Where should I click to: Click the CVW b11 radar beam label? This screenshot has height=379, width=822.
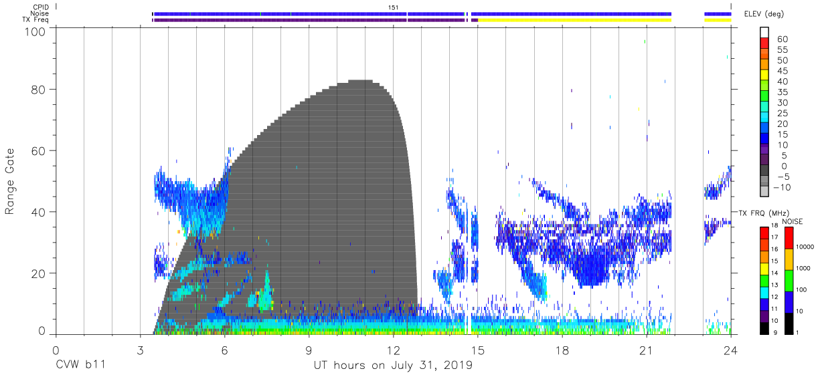coord(80,366)
